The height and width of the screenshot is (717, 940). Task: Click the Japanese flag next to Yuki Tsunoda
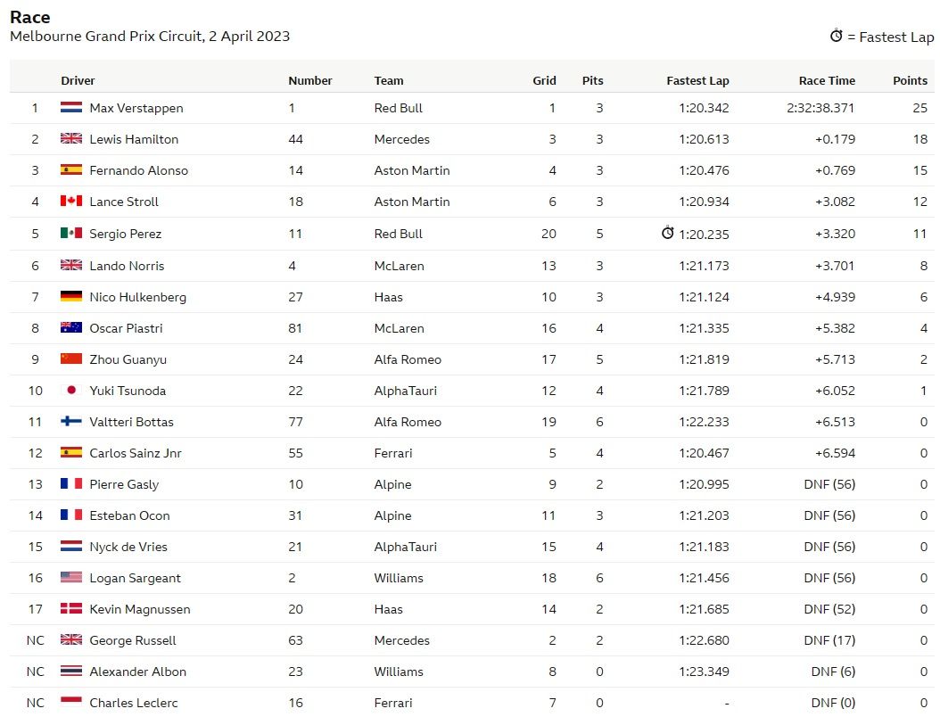click(x=70, y=390)
